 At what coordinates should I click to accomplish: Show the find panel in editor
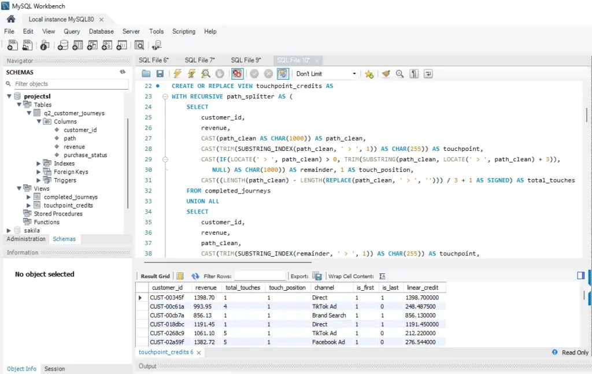(400, 73)
